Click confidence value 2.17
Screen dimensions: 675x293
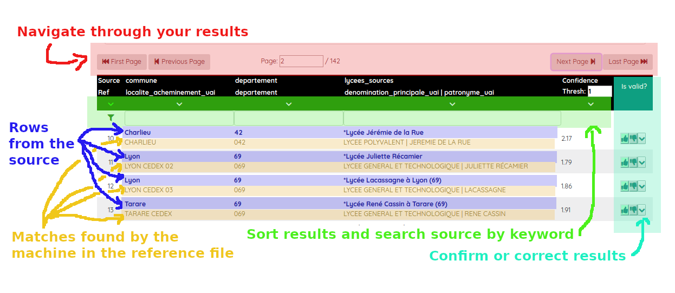pos(567,139)
